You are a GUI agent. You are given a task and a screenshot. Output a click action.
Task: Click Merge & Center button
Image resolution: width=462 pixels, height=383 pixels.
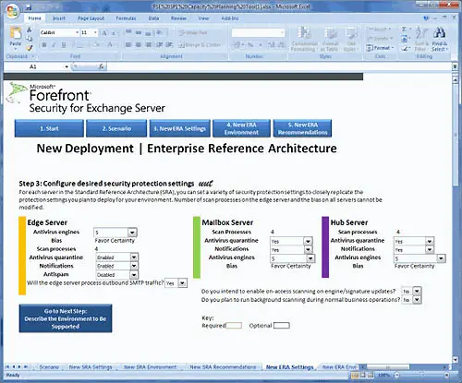point(201,45)
